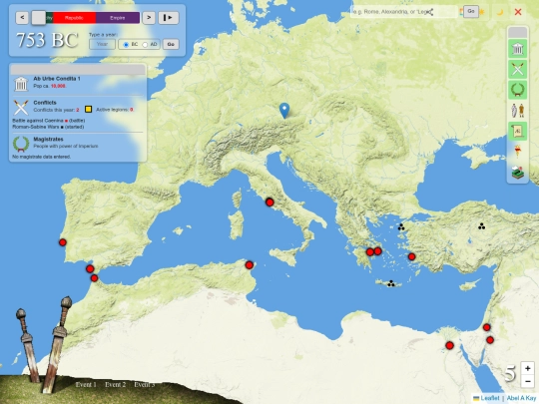Click the three-dot cluster on Crete
Viewport: 539px width, 404px height.
[391, 283]
